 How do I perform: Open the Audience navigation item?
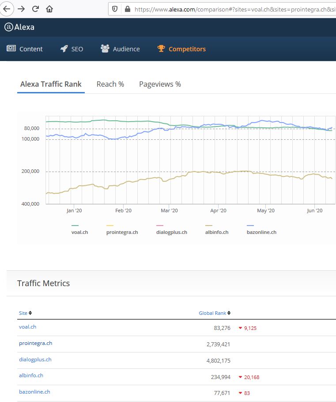(x=120, y=49)
